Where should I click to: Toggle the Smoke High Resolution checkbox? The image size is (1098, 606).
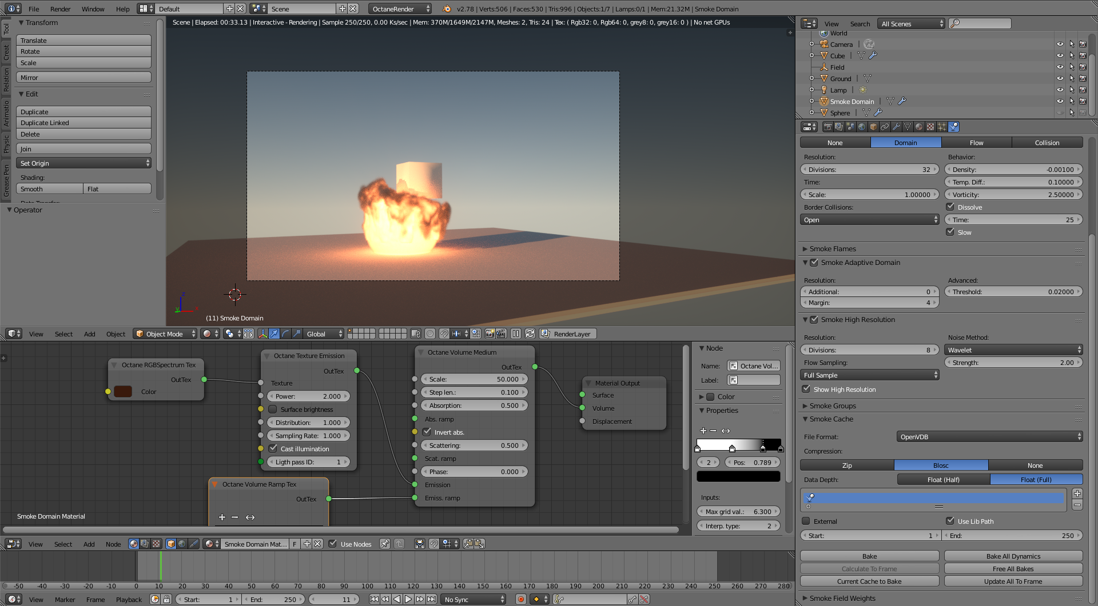[x=814, y=319]
